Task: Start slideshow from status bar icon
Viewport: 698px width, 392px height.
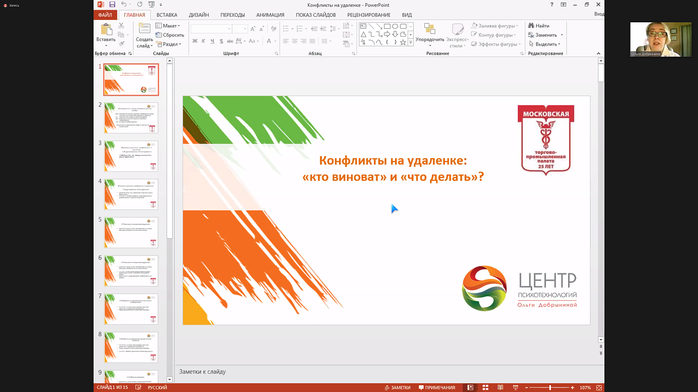Action: point(515,387)
